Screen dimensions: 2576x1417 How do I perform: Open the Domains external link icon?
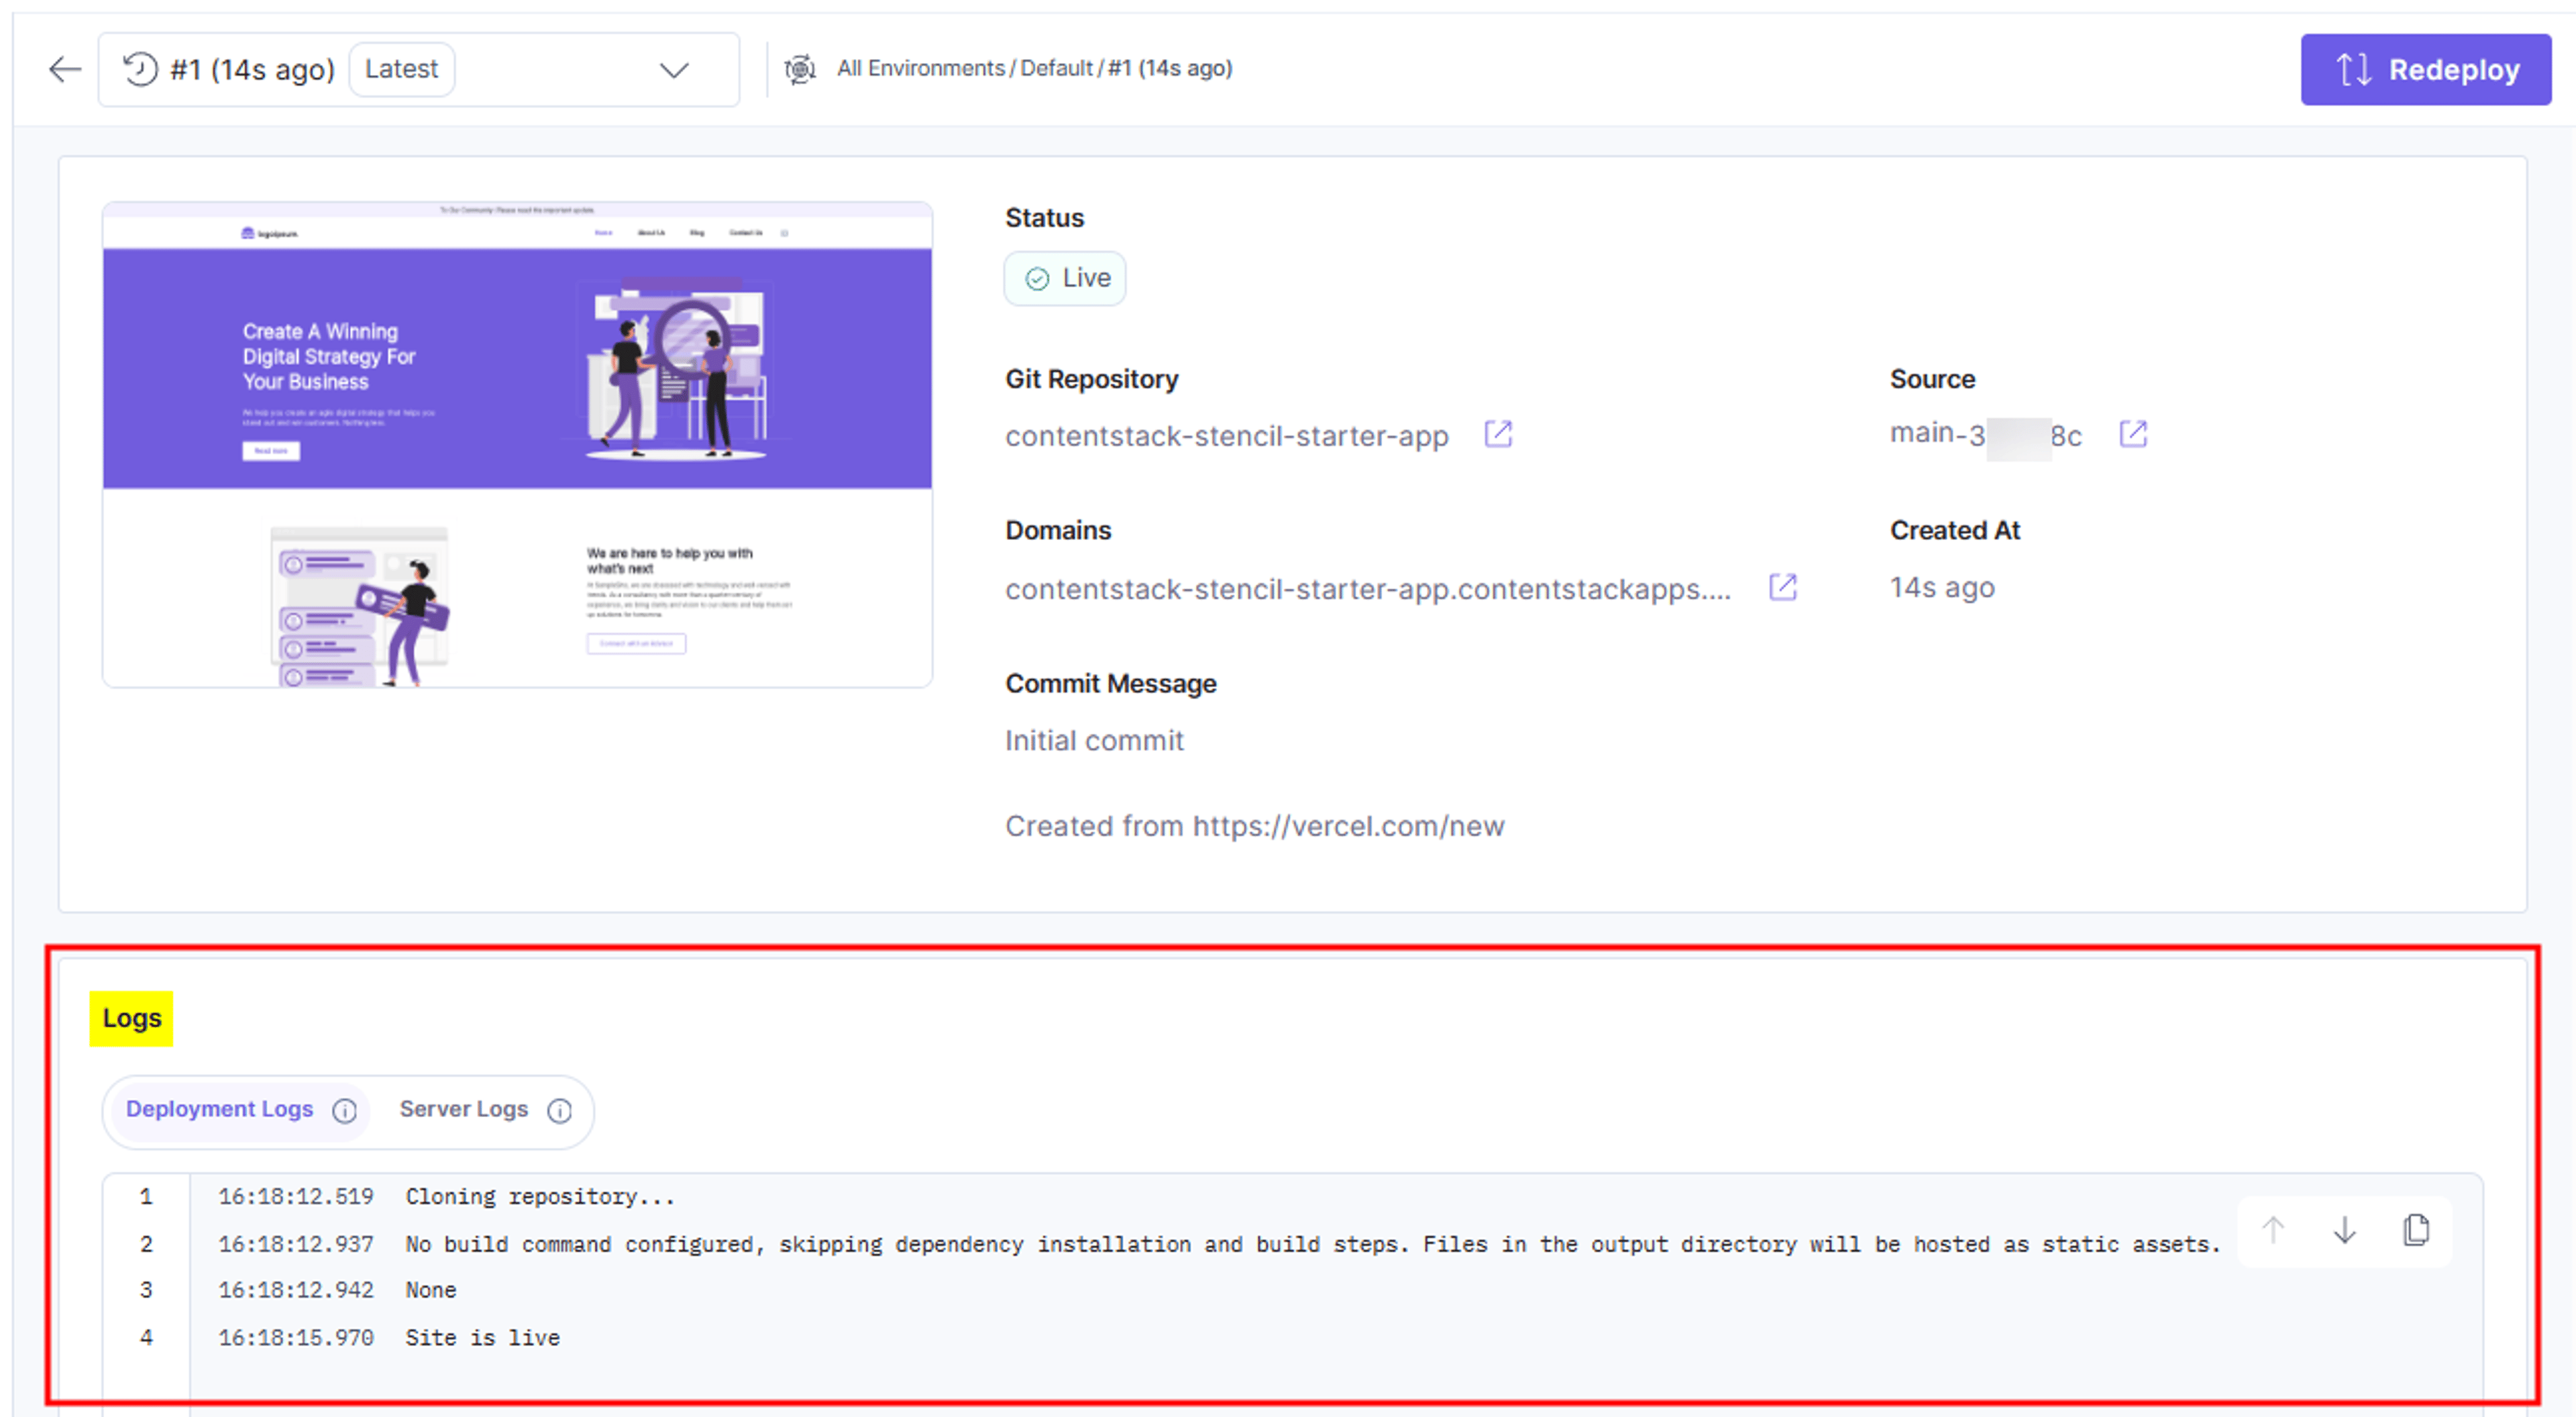(x=1782, y=587)
